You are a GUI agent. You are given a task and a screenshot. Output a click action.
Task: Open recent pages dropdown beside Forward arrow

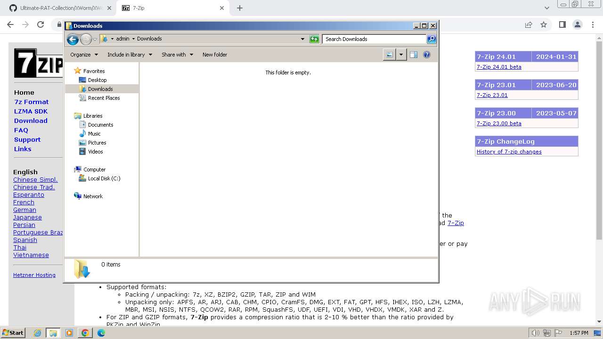point(95,39)
